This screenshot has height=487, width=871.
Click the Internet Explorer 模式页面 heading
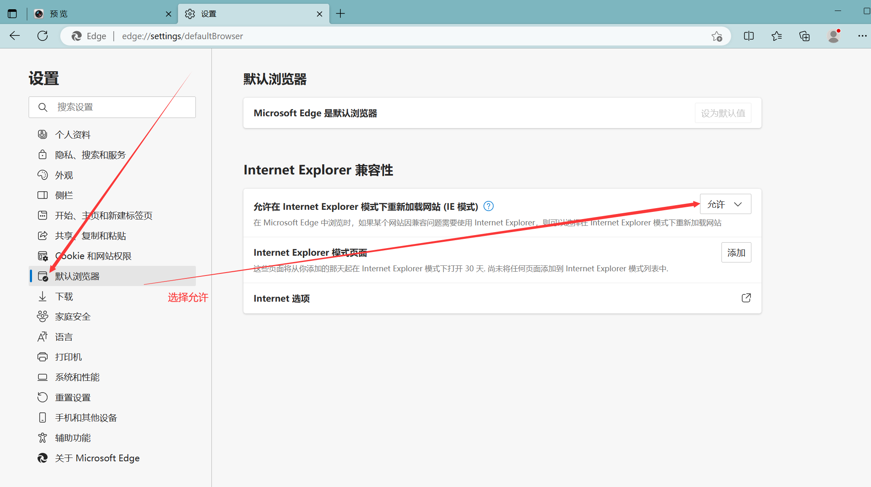[x=310, y=253]
